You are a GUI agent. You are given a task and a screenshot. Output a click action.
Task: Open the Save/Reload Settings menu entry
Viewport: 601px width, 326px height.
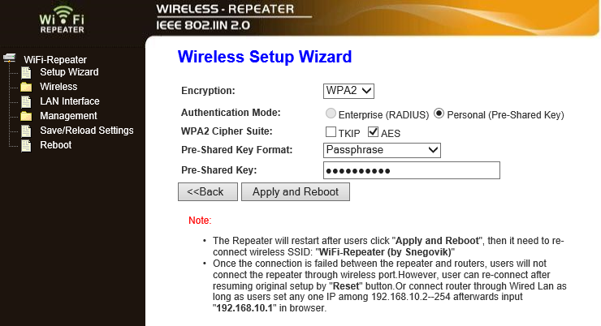coord(87,131)
